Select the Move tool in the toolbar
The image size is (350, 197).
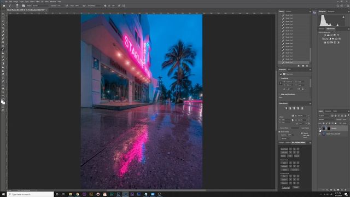(3, 14)
